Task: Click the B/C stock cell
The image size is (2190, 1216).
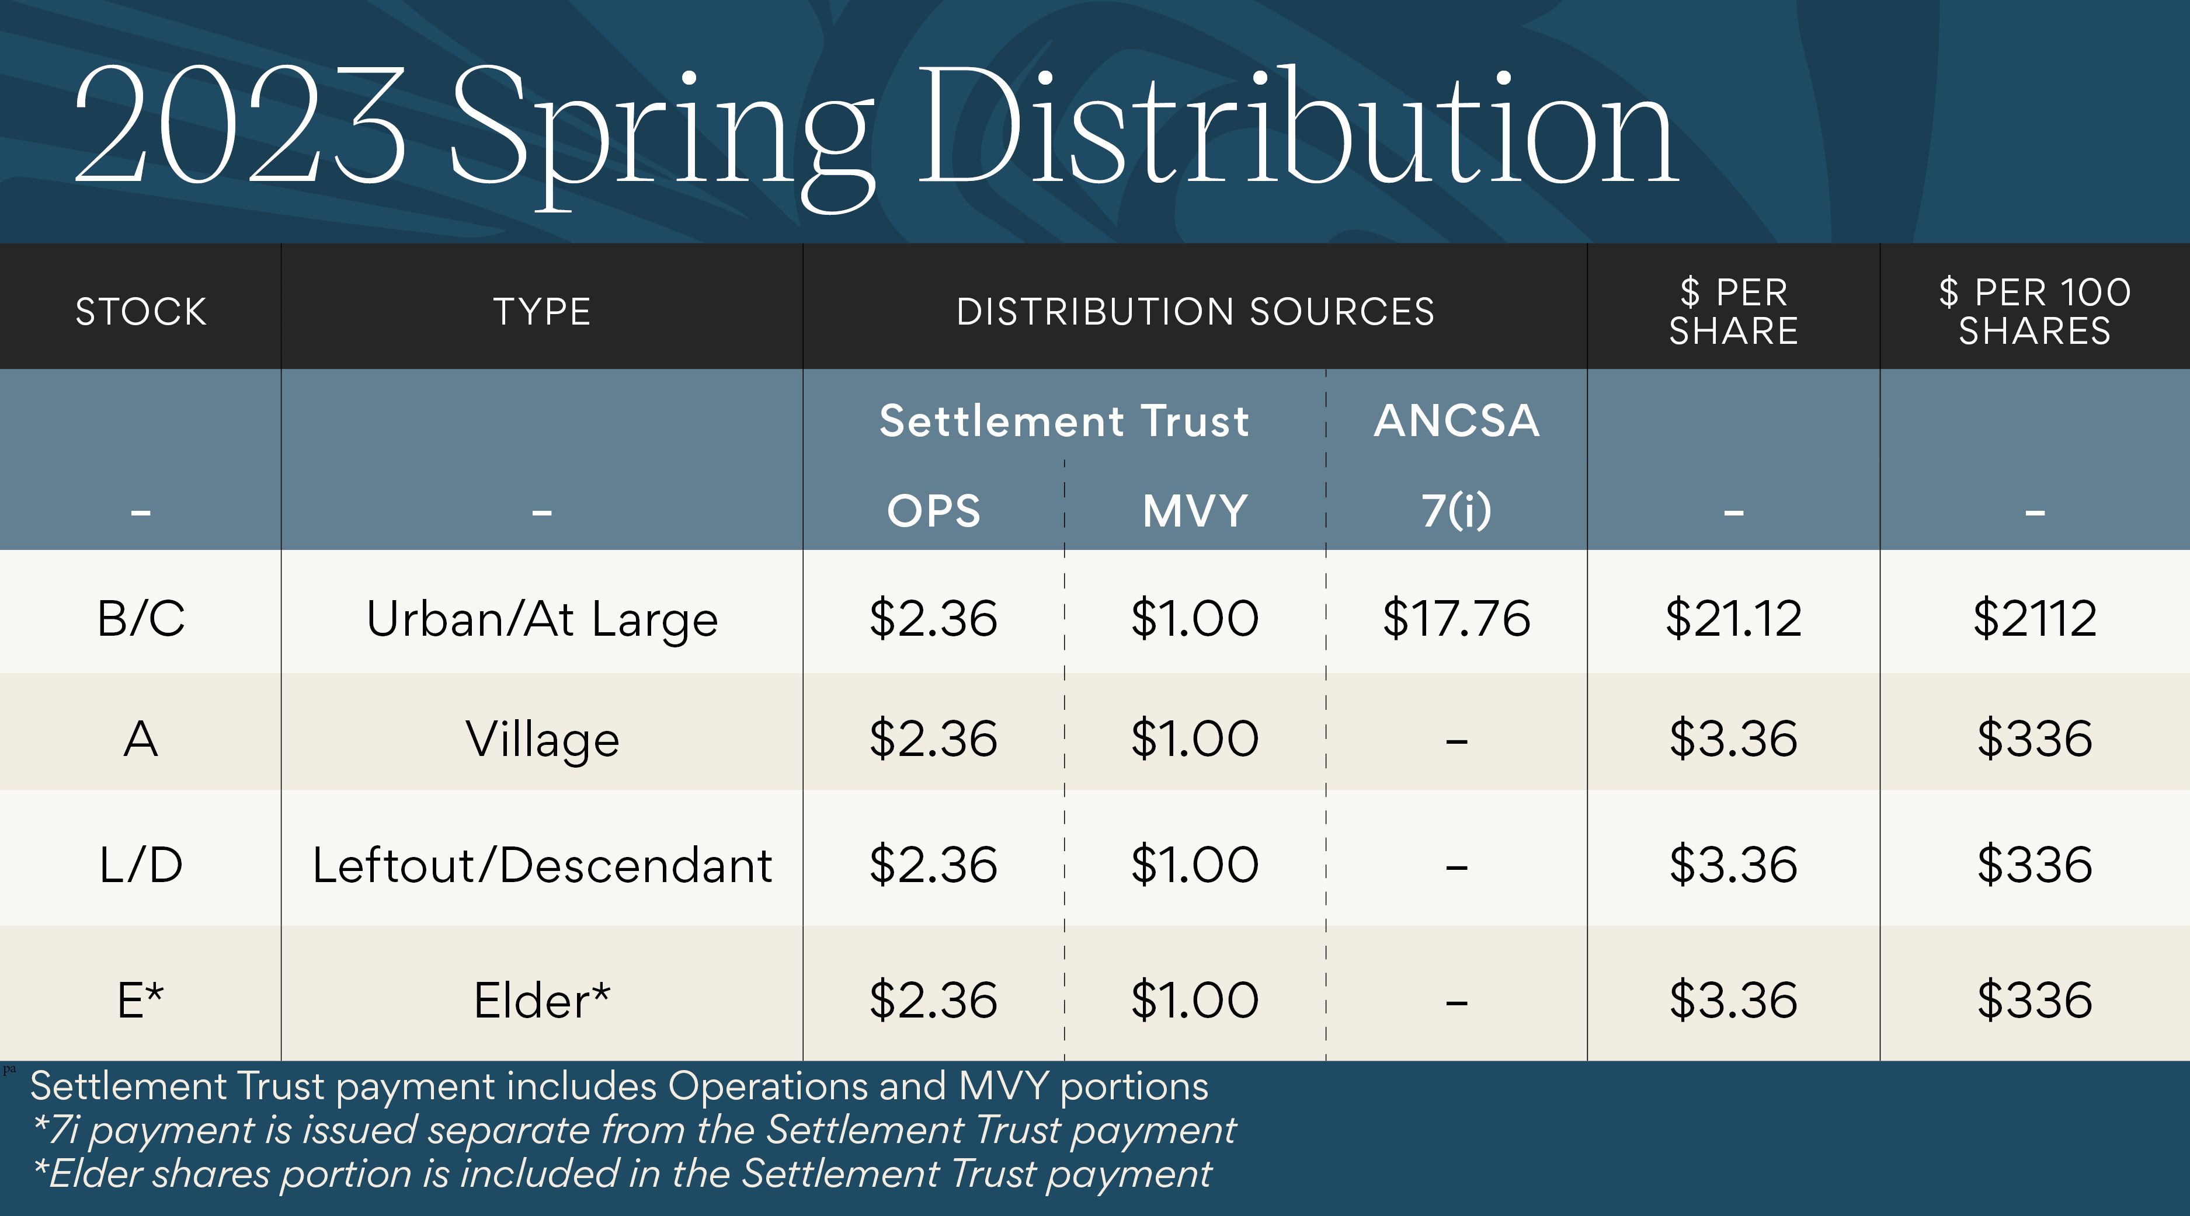Action: (x=141, y=618)
